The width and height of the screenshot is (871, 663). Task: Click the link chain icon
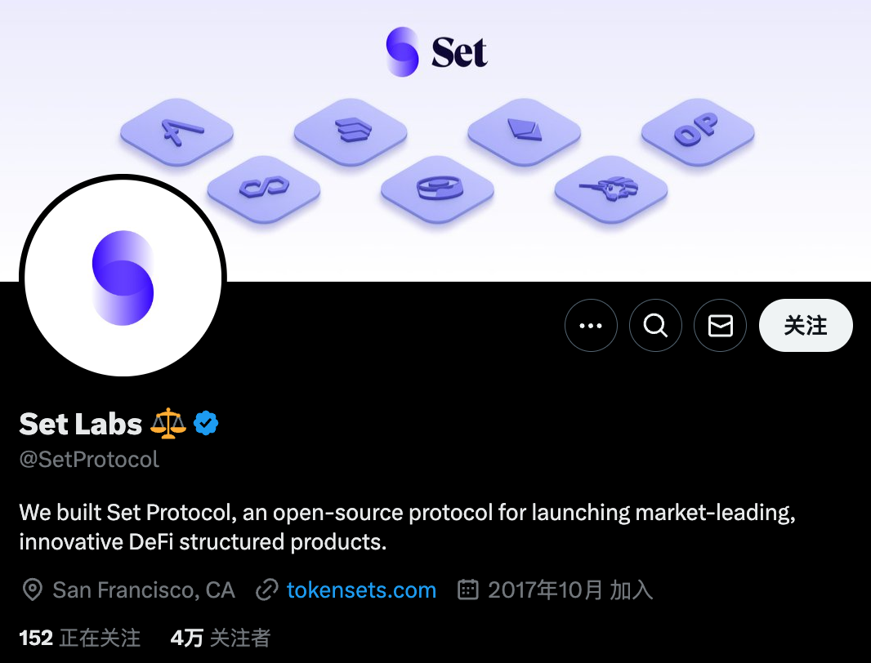tap(267, 590)
